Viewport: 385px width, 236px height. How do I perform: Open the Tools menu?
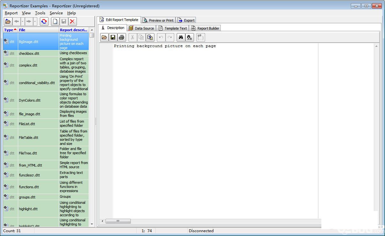pos(40,13)
